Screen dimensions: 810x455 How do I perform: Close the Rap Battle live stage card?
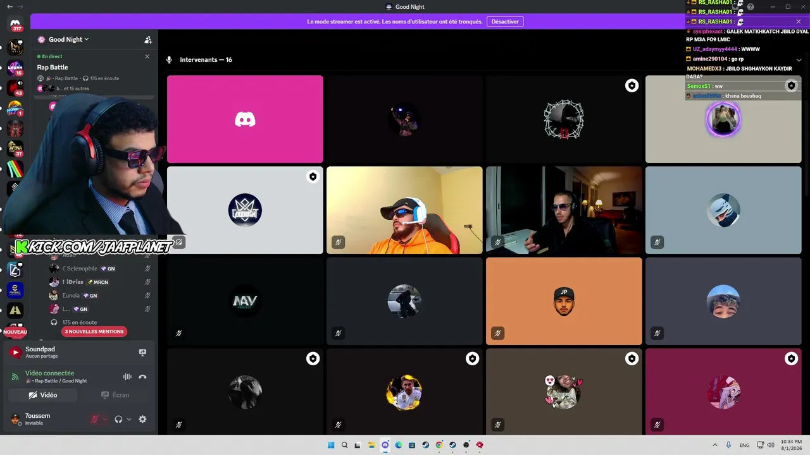tap(147, 56)
